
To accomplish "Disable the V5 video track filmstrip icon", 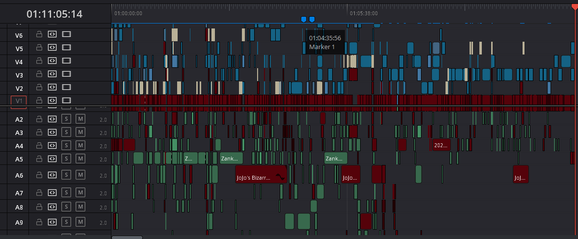I will coord(66,48).
